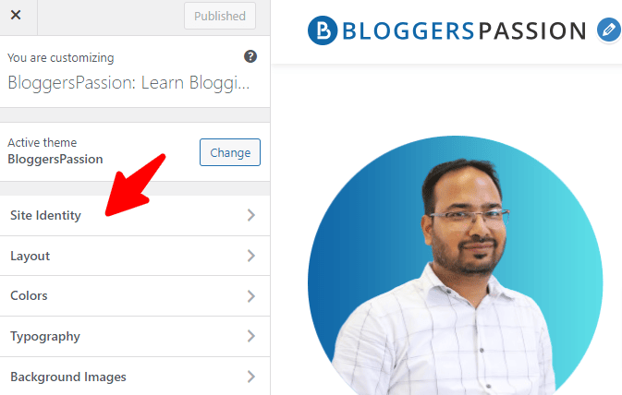Screen dimensions: 622x395
Task: Click the round B logo icon
Action: click(x=323, y=30)
